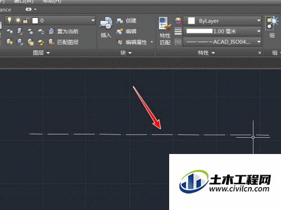Viewport: 281px width, 210px height.
Task: Open the 编辑属性 dropdown arrow
Action: pyautogui.click(x=152, y=42)
